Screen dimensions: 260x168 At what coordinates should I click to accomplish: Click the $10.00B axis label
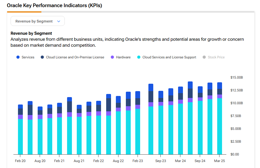[x=237, y=103]
